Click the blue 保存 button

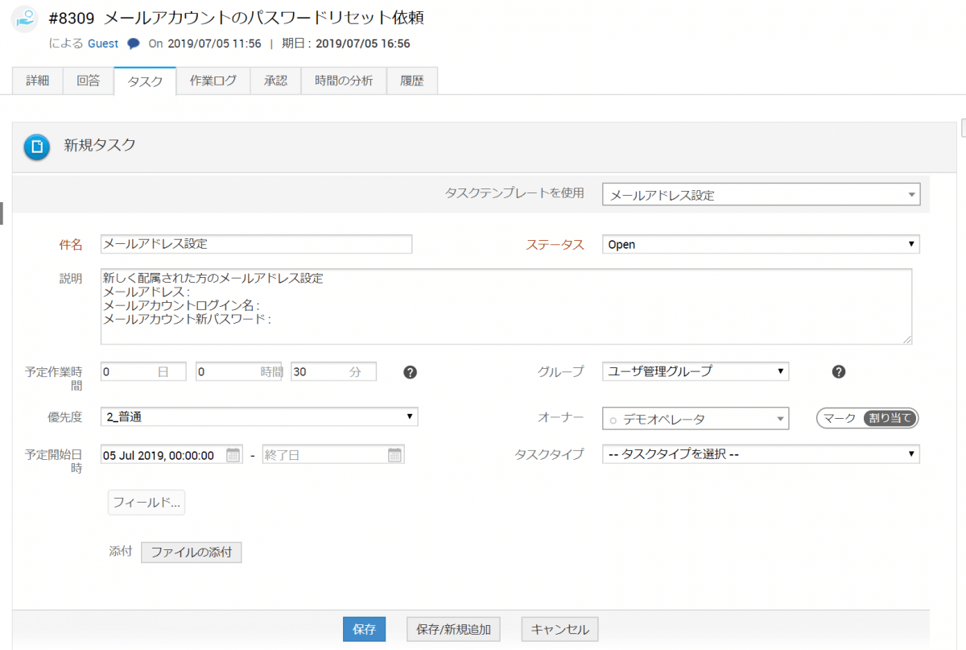click(364, 629)
